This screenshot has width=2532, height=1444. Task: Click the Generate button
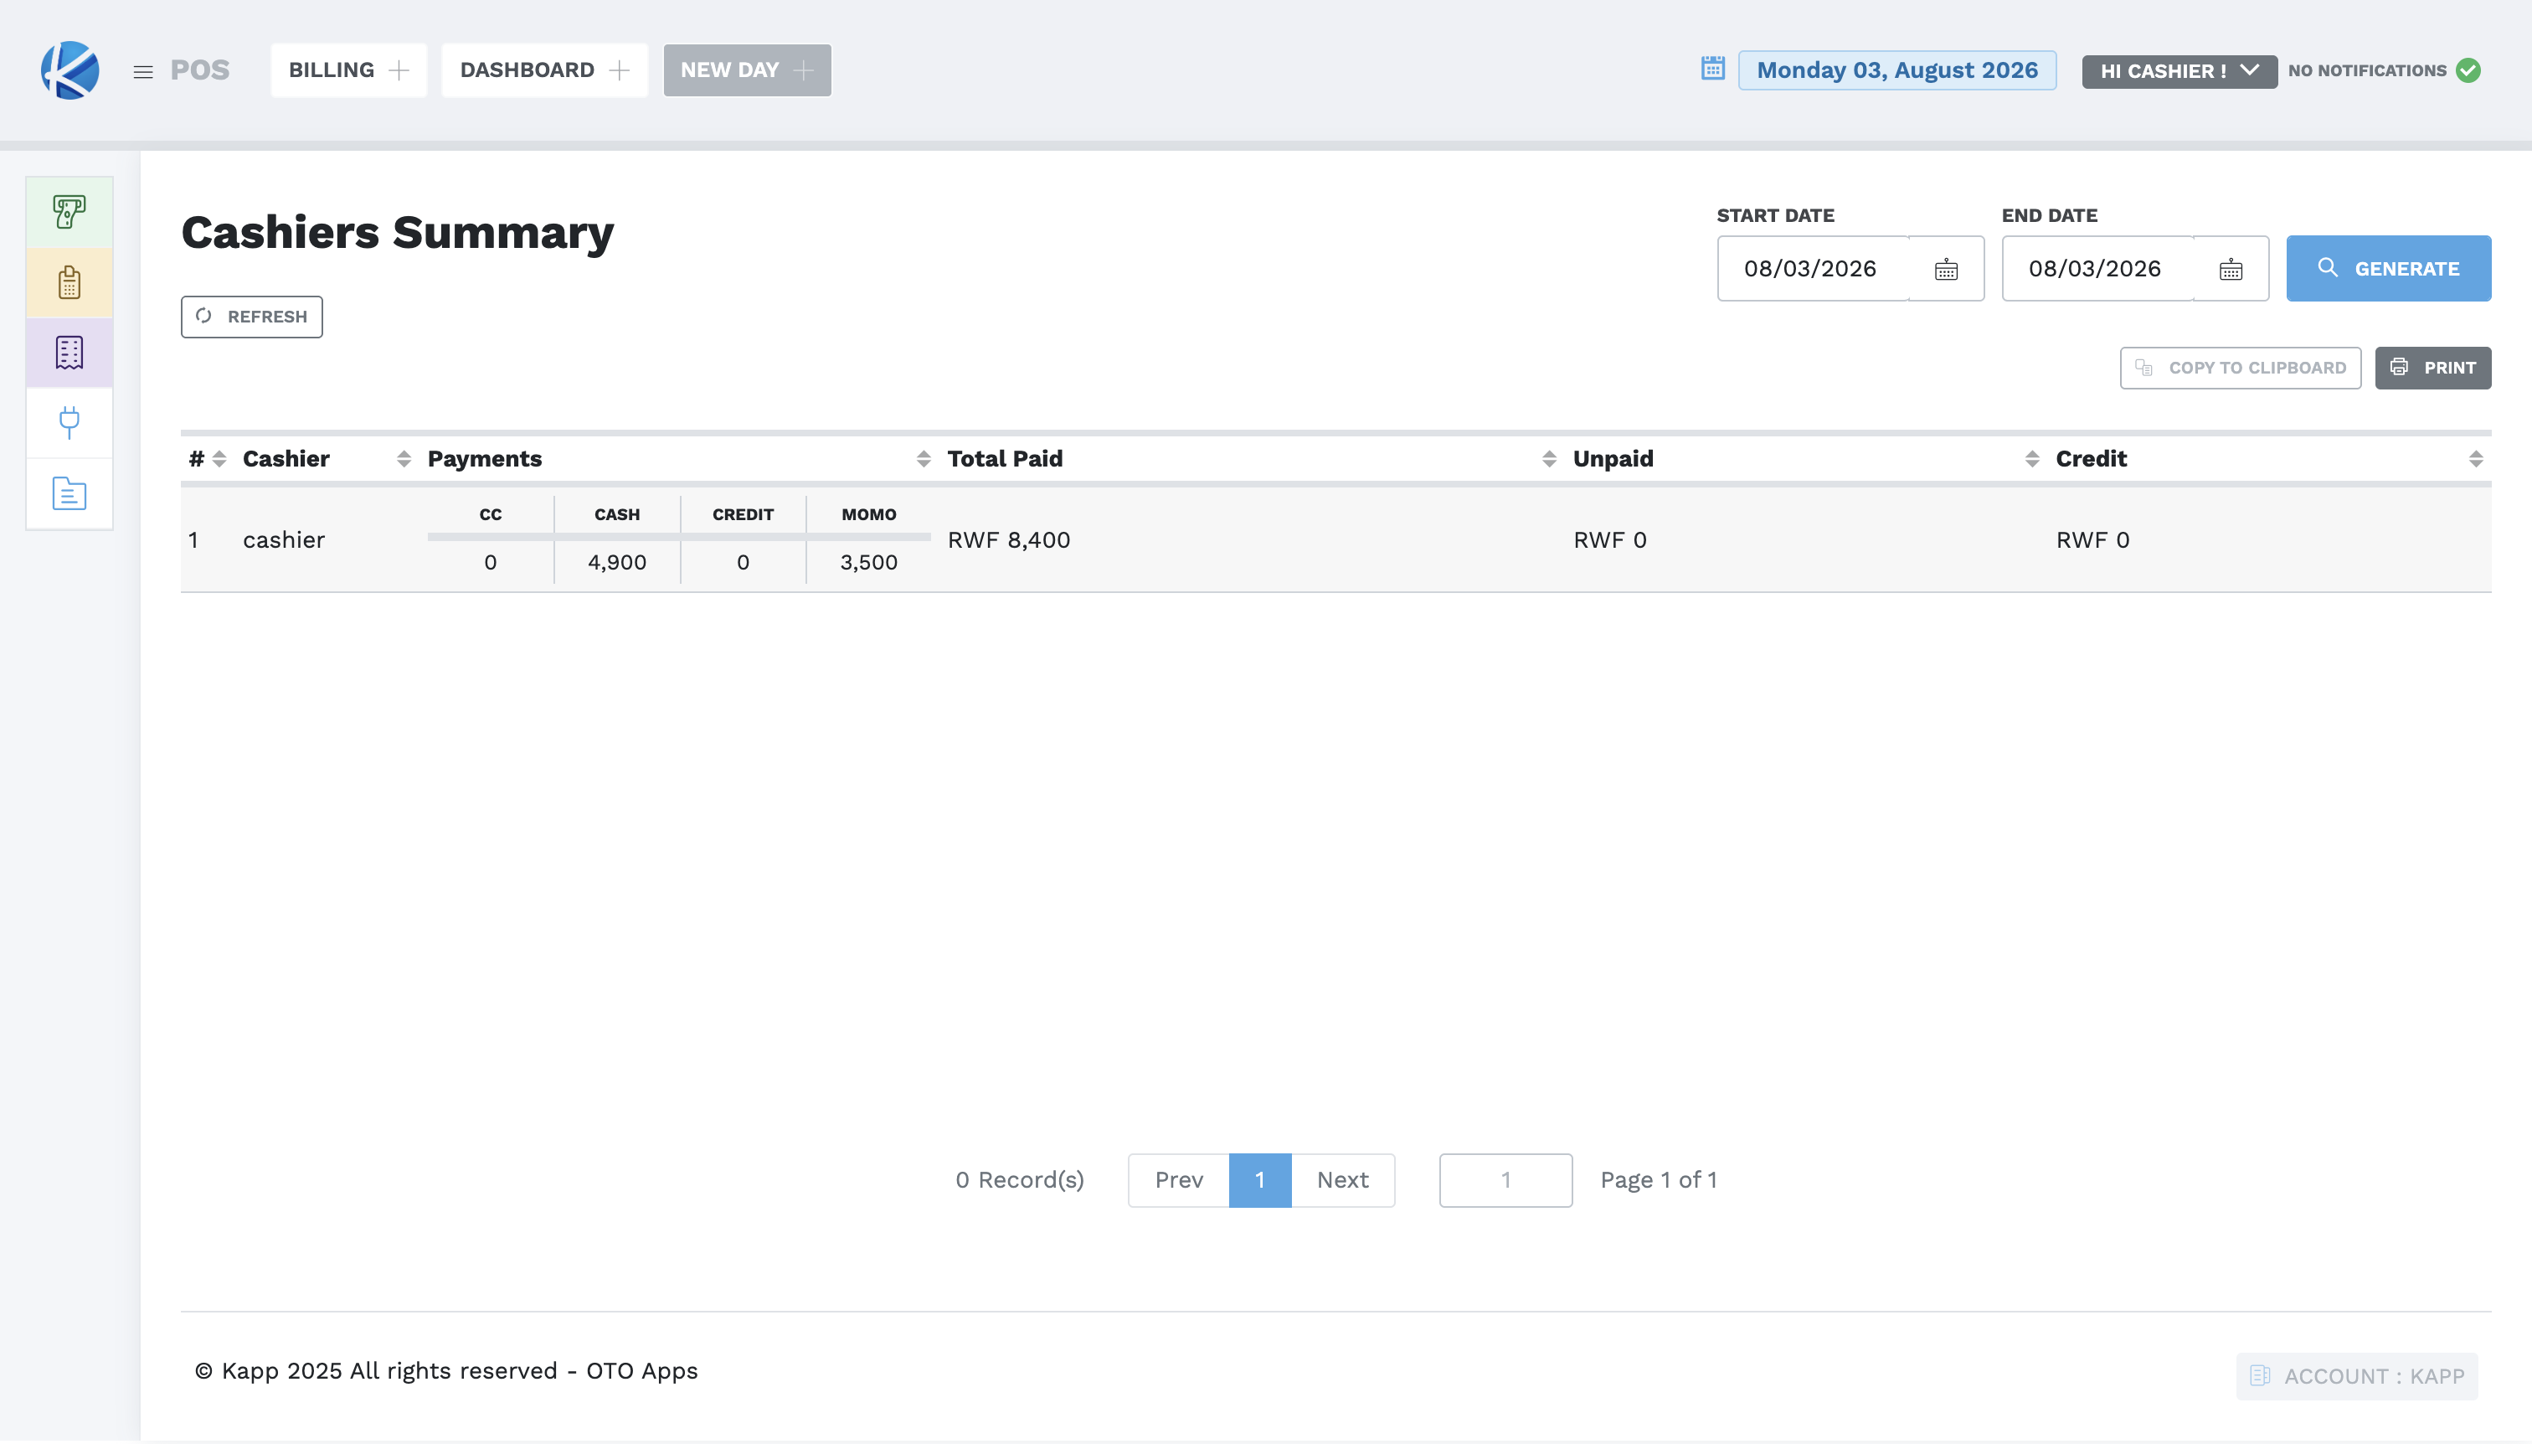pyautogui.click(x=2388, y=269)
